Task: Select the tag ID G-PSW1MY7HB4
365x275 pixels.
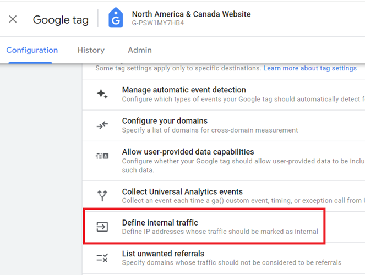Action: pos(158,23)
